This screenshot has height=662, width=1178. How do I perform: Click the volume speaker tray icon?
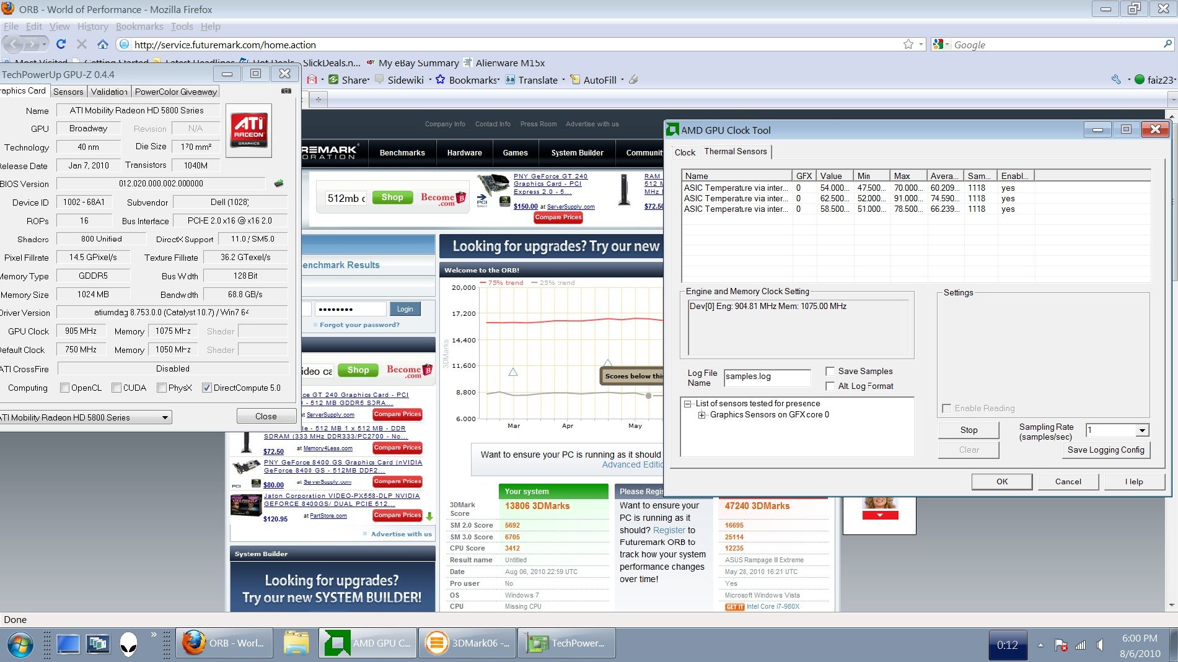(1099, 645)
